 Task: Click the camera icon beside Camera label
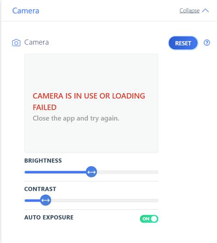coord(16,42)
